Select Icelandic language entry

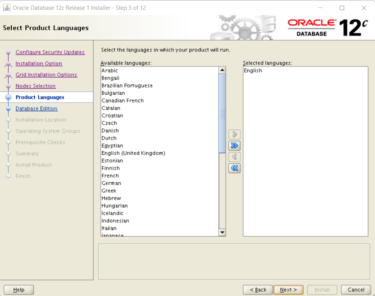(x=160, y=213)
